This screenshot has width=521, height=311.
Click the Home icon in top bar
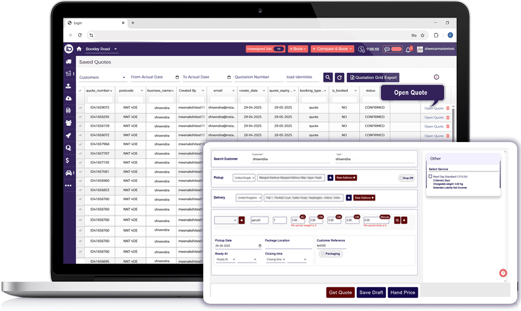click(79, 49)
